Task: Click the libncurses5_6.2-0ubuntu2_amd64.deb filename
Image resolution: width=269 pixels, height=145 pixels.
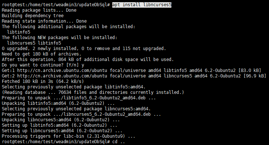Action: [106, 114]
